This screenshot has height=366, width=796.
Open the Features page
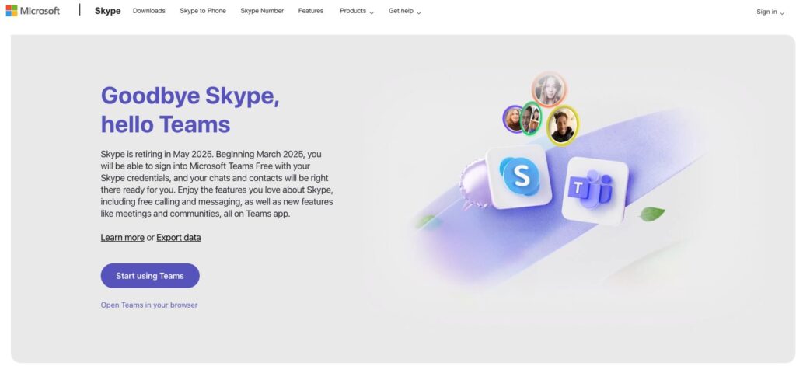click(x=311, y=11)
